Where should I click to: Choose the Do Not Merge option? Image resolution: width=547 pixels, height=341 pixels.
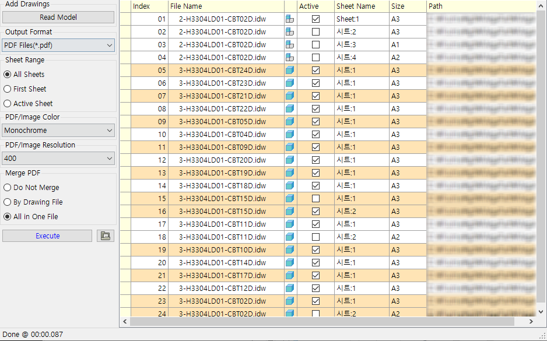pyautogui.click(x=8, y=188)
